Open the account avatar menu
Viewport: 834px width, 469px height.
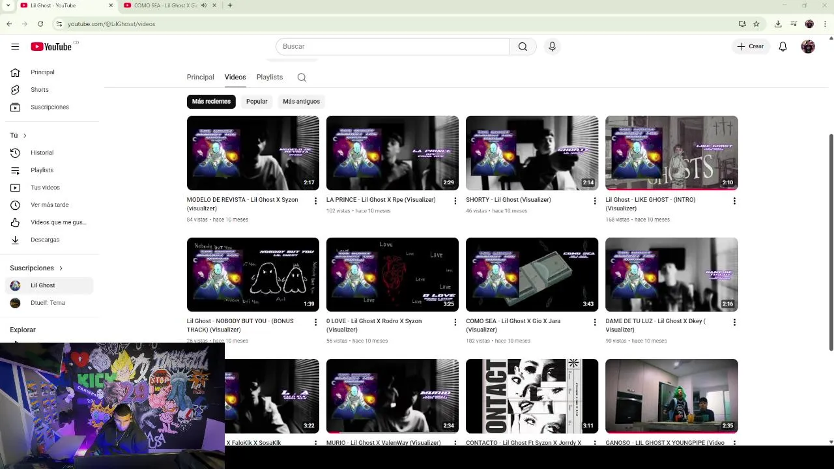click(x=808, y=46)
